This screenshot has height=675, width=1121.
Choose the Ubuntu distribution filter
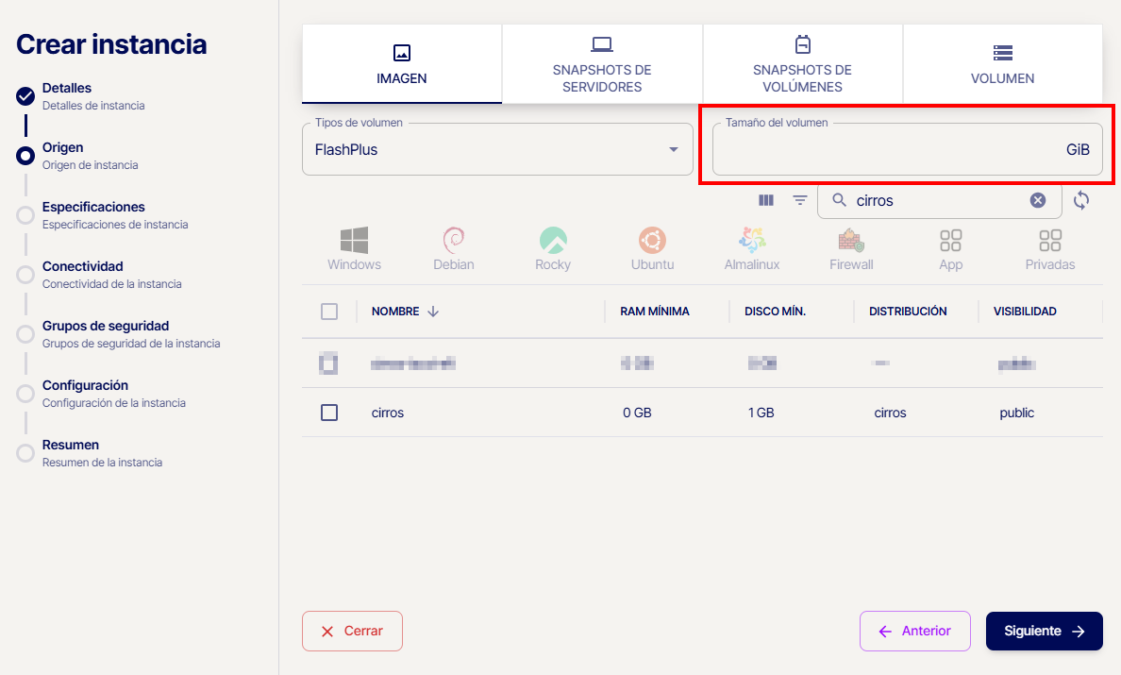tap(652, 249)
